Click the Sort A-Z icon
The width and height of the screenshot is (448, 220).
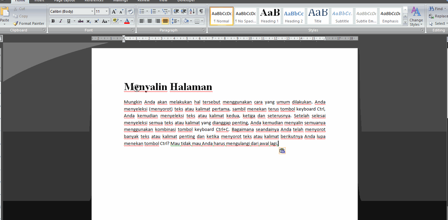(192, 12)
